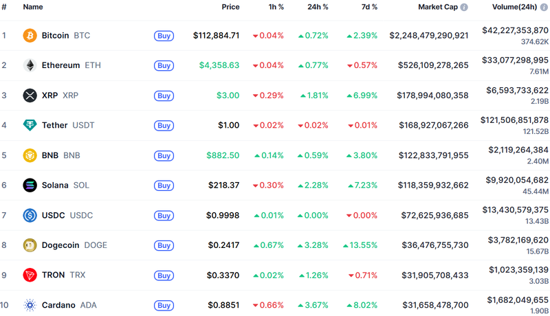Click Buy button for Solana

click(x=164, y=185)
